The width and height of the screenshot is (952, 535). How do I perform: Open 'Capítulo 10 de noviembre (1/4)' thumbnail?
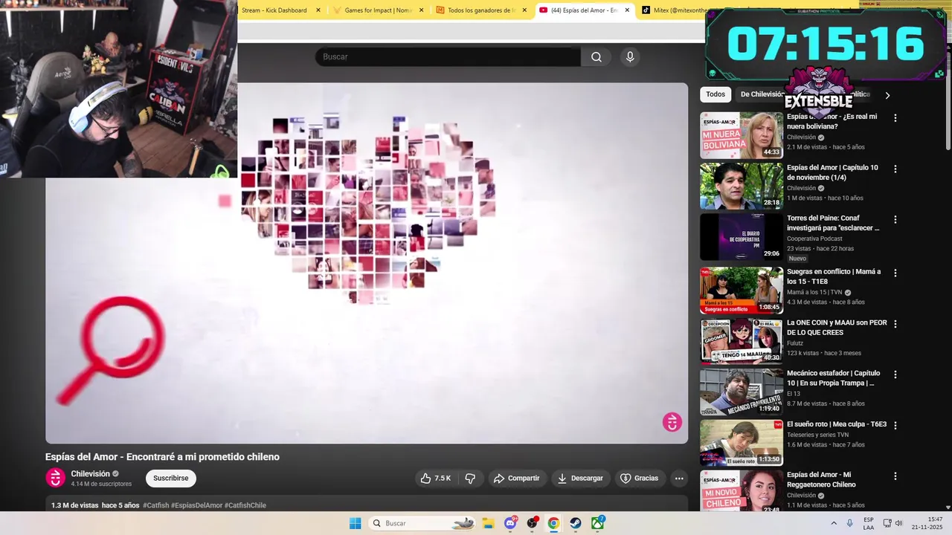click(742, 186)
